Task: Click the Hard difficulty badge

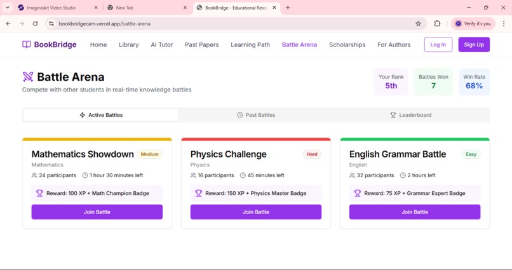Action: pos(312,154)
